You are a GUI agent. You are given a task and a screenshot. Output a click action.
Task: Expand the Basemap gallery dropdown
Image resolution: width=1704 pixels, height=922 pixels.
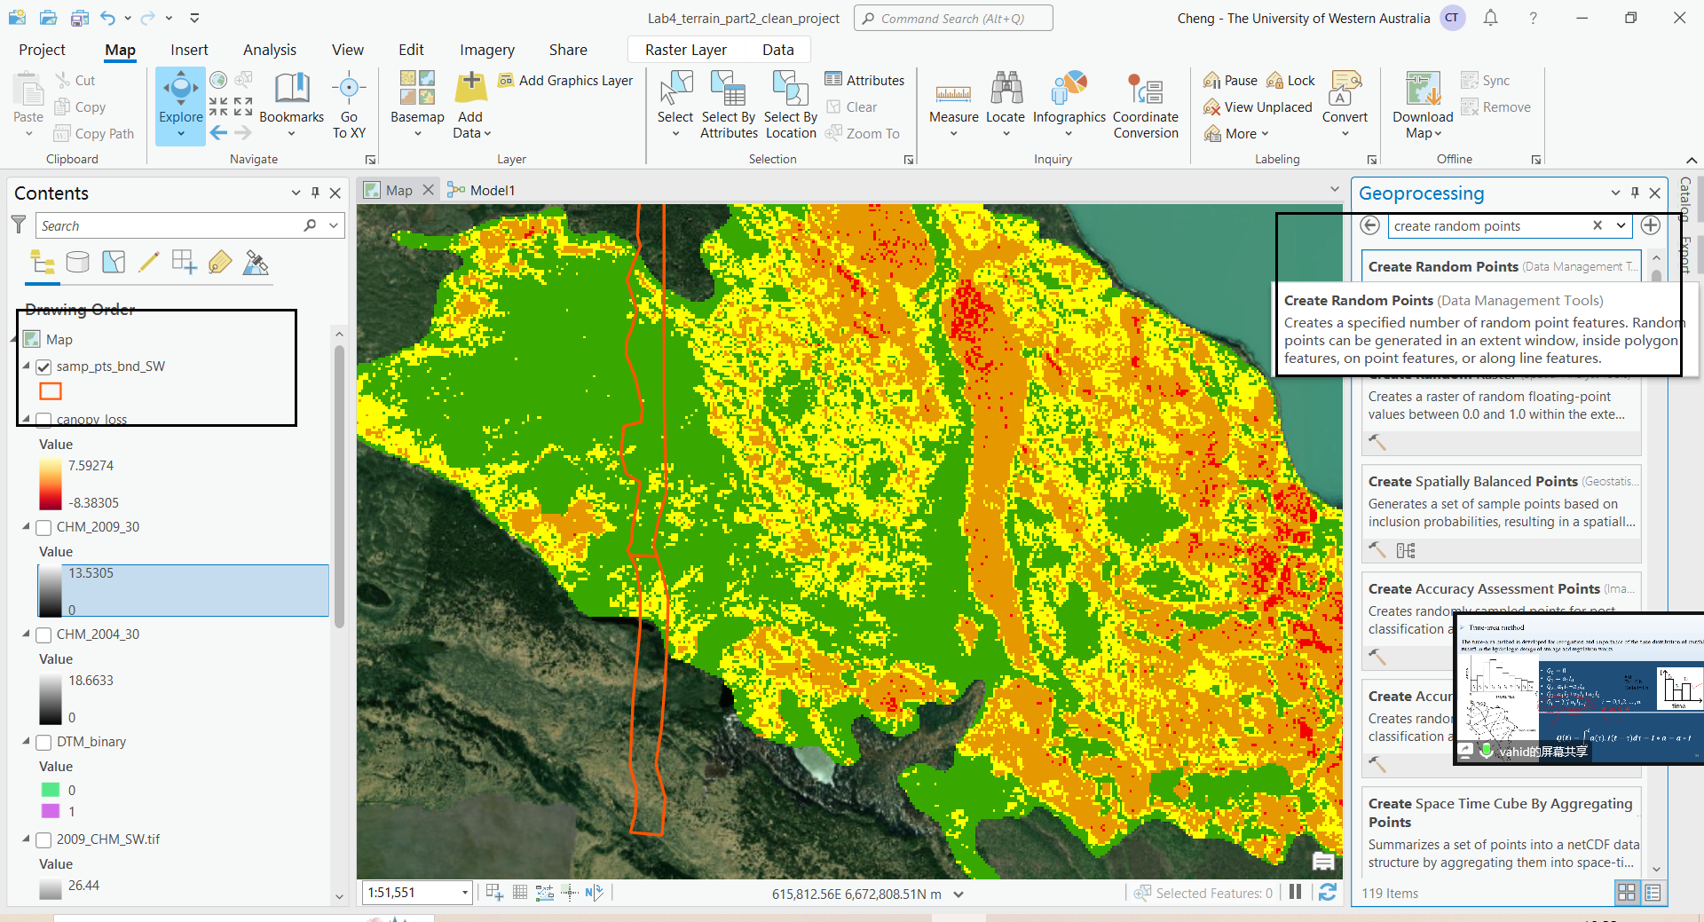(417, 134)
